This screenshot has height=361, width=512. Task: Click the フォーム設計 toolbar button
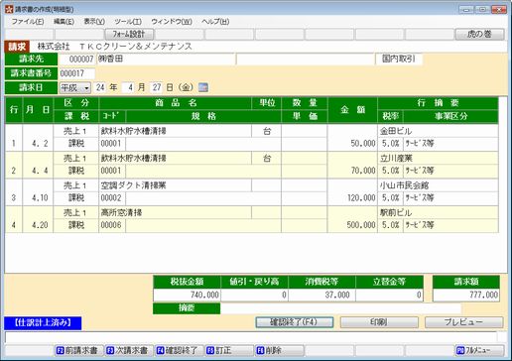[x=129, y=34]
